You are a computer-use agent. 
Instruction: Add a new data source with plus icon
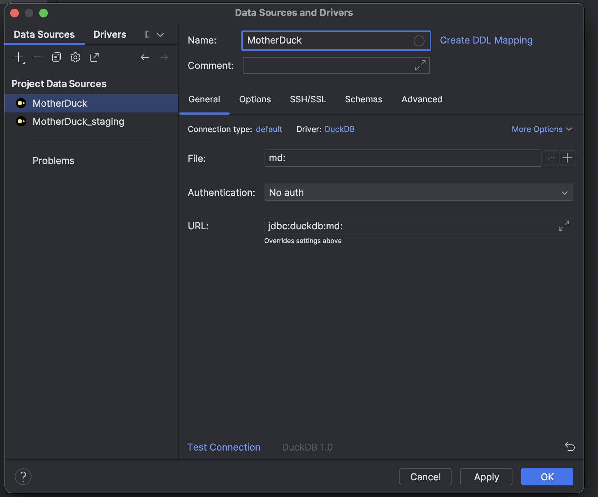click(x=19, y=57)
